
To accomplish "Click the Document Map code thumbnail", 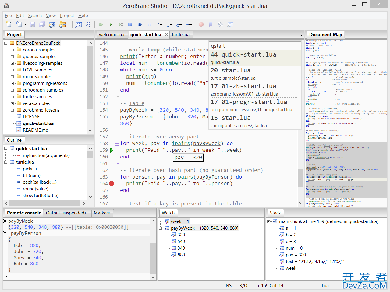I will (x=346, y=123).
